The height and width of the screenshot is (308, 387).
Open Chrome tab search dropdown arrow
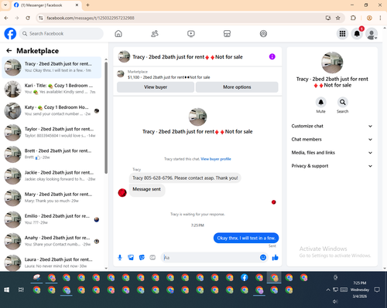click(x=5, y=5)
